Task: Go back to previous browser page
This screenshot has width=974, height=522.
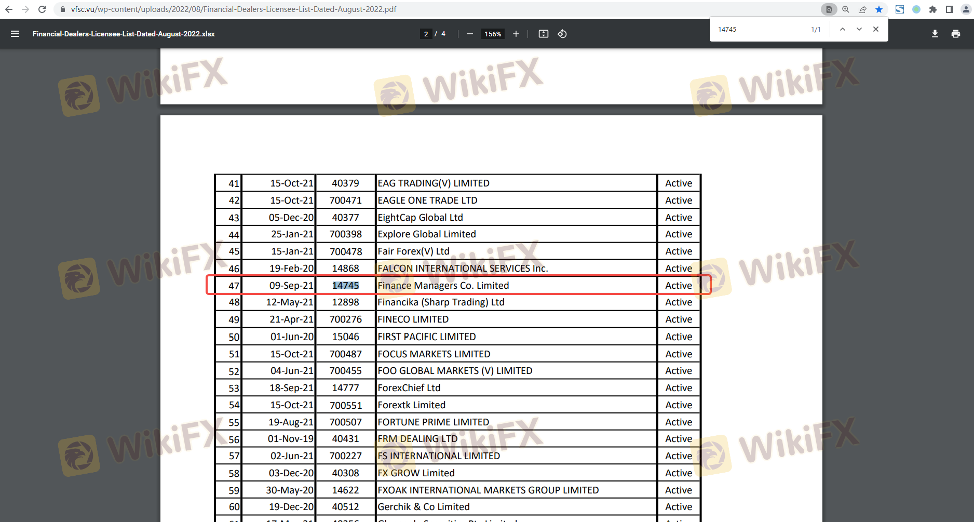Action: coord(9,9)
